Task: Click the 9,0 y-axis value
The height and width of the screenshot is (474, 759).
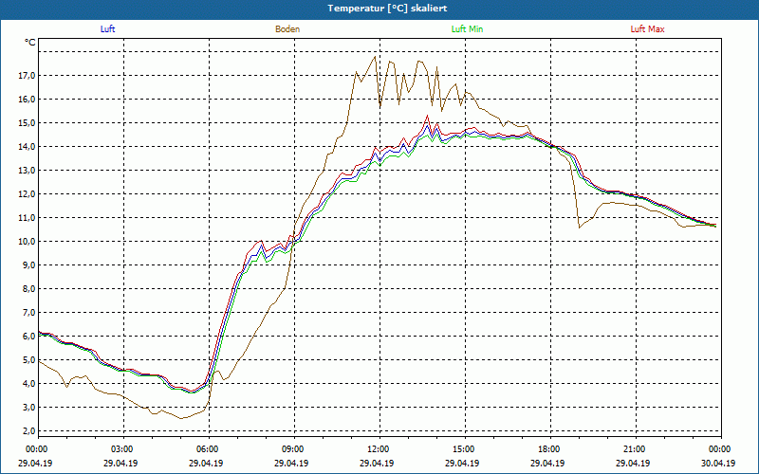Action: pos(29,265)
